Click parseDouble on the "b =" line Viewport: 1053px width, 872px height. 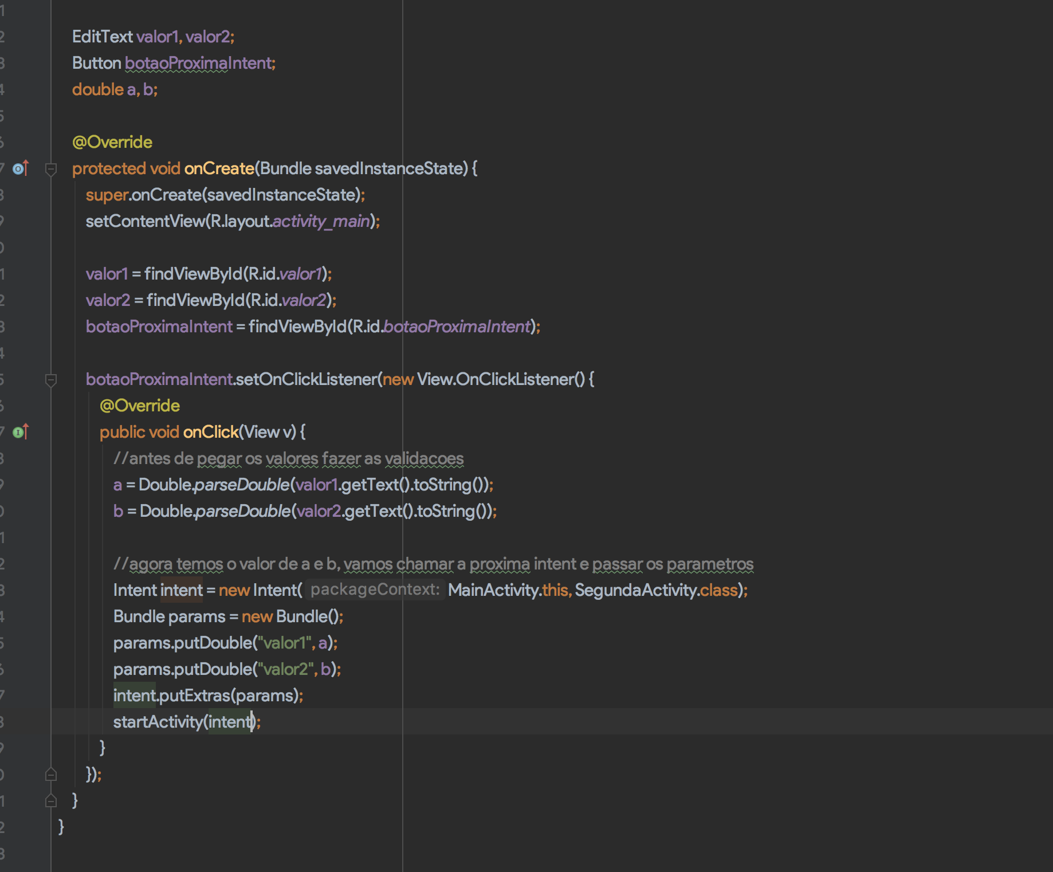(243, 511)
